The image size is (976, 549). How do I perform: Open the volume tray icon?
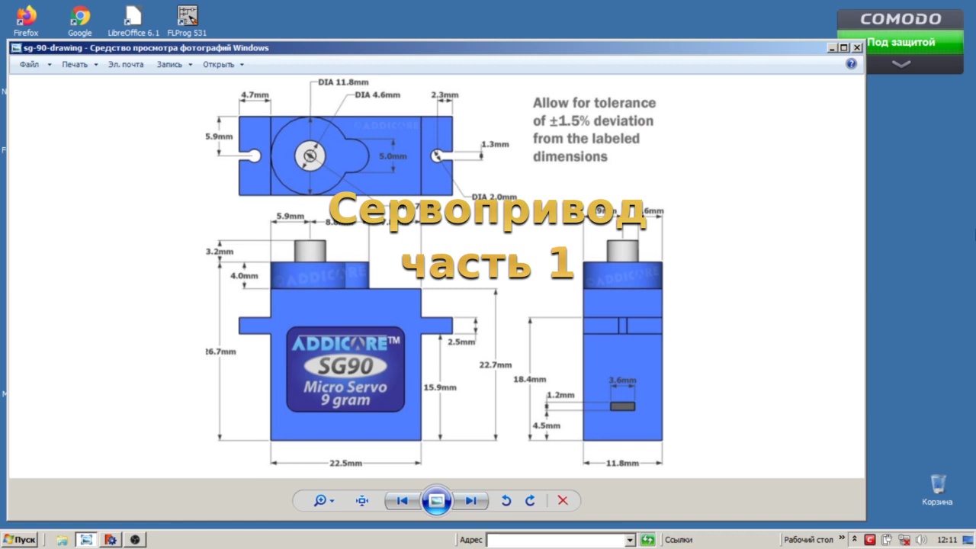[x=920, y=540]
